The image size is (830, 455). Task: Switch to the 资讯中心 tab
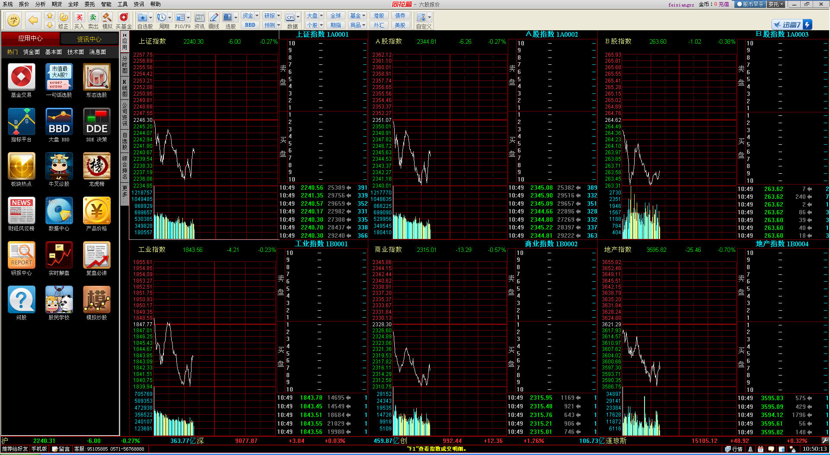(x=89, y=39)
